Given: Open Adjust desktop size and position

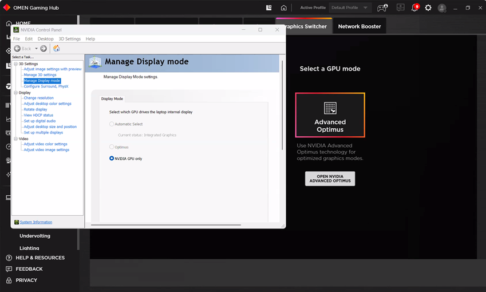Looking at the screenshot, I should (50, 127).
